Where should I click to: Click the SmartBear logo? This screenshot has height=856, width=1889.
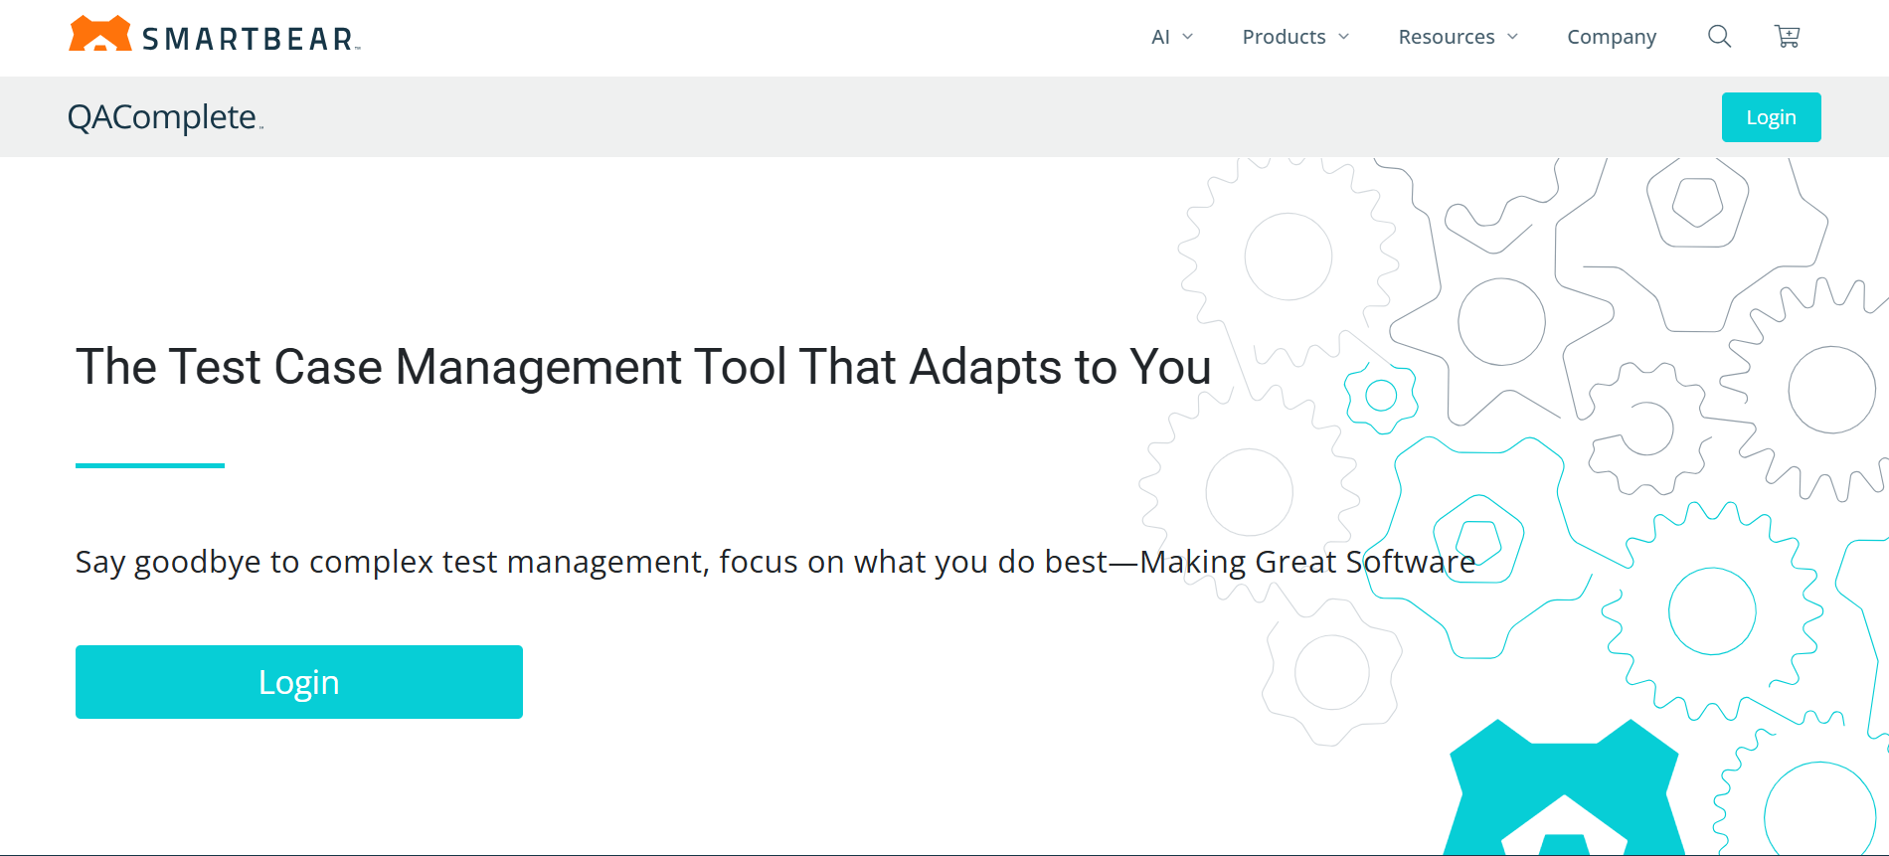click(214, 36)
